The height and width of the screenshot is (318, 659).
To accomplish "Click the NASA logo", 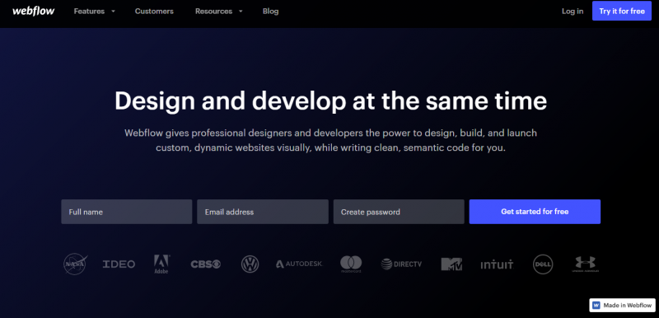I will pyautogui.click(x=76, y=264).
